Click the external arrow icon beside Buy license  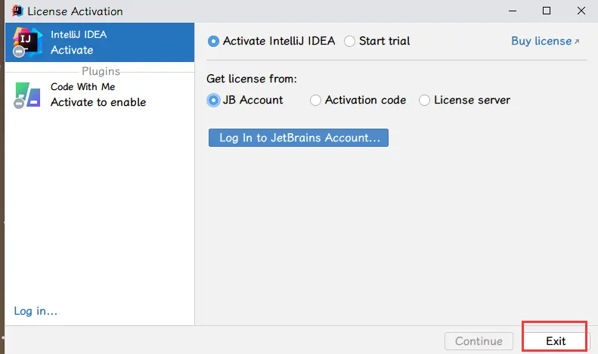[x=578, y=42]
